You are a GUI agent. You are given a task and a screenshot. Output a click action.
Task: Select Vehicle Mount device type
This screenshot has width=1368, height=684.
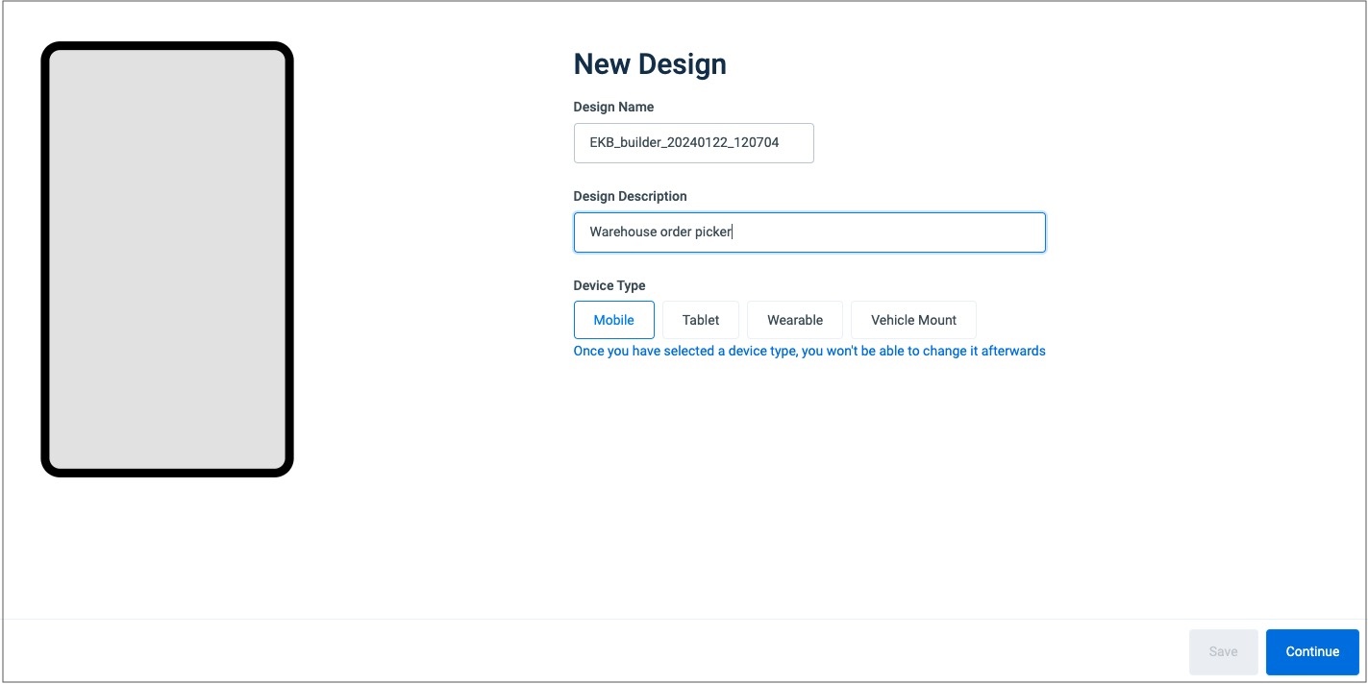[913, 320]
